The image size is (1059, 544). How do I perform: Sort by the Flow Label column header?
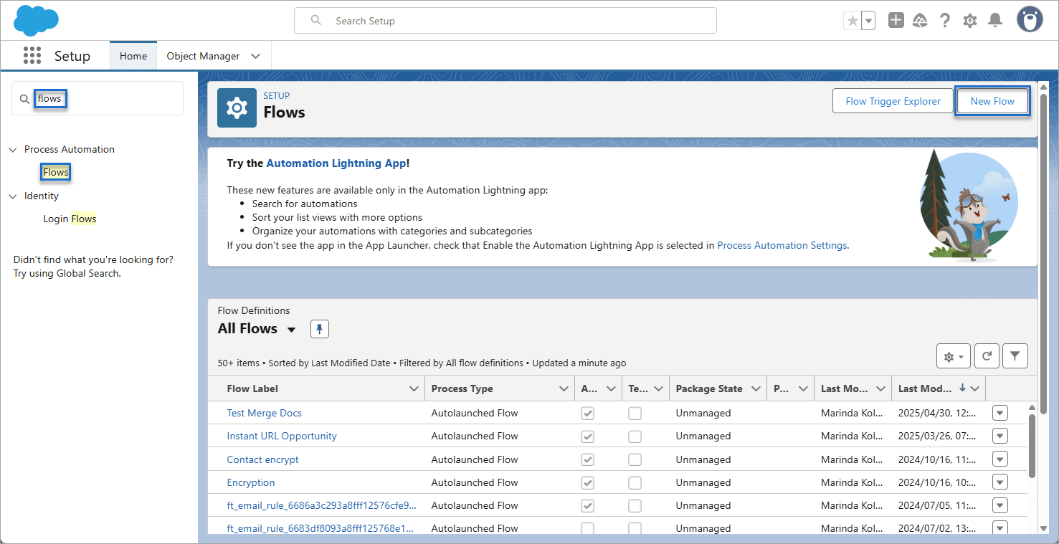pyautogui.click(x=252, y=388)
